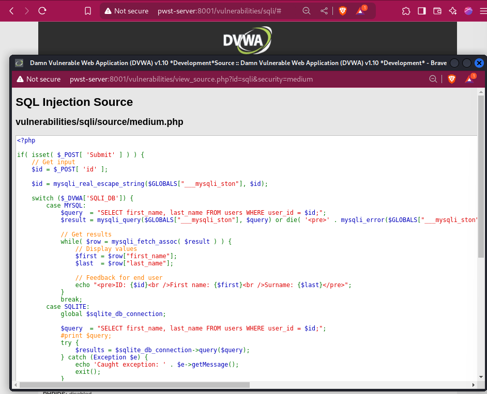487x394 pixels.
Task: Open the extensions puzzle icon
Action: [406, 11]
